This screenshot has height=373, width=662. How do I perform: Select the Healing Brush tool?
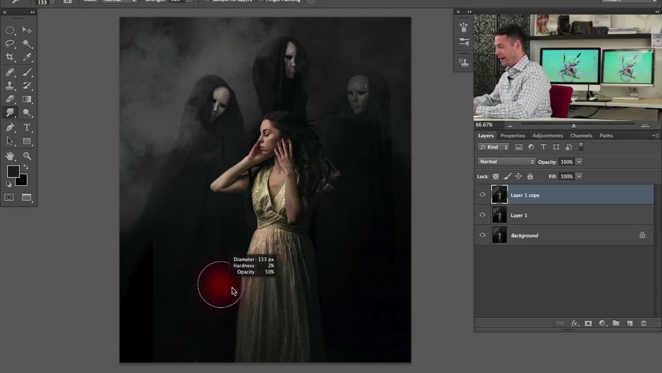10,72
